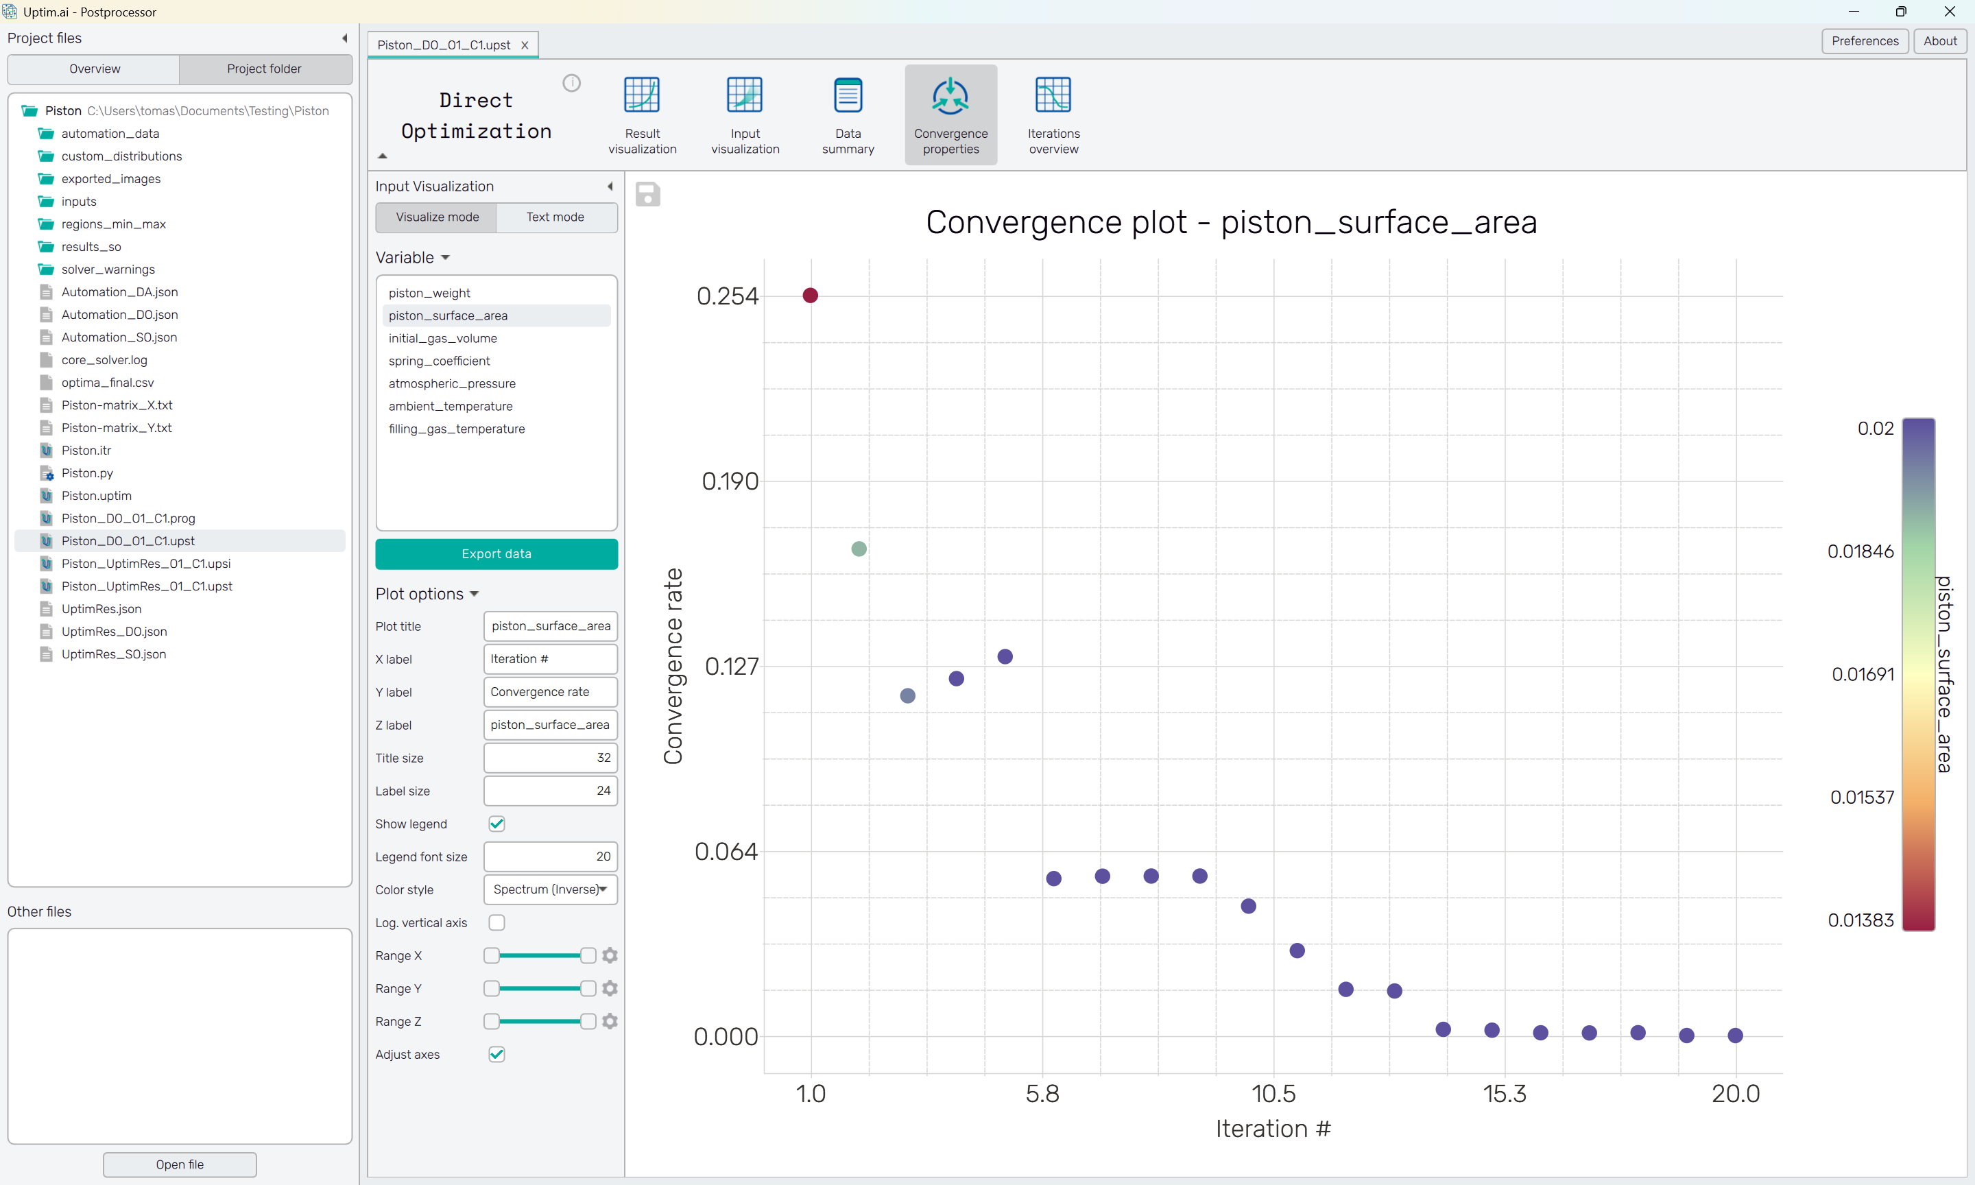Enable Log. vertical axis checkbox
This screenshot has height=1185, width=1975.
(x=496, y=922)
